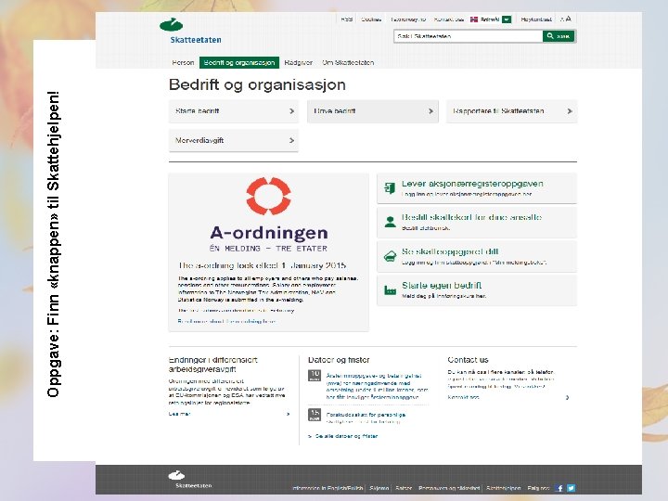Click the chevron in Starte bedrift box
The image size is (668, 501).
click(292, 111)
